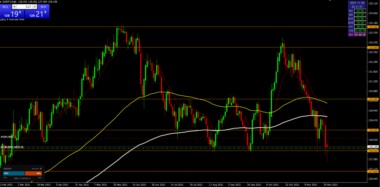
Task: Increase lot volume with up arrow
Action: (35, 7)
